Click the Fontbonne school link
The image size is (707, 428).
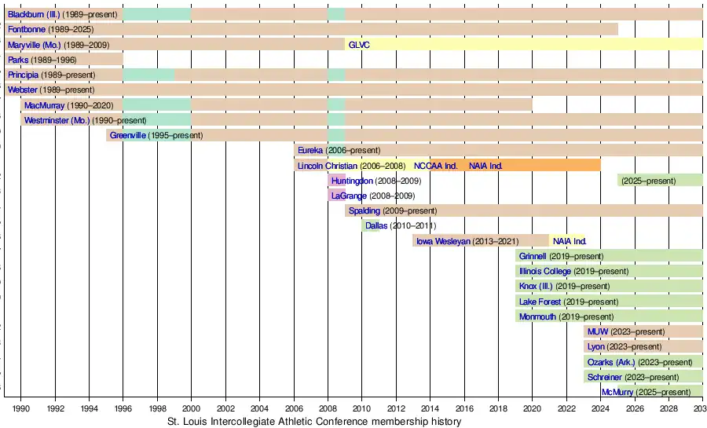(27, 30)
